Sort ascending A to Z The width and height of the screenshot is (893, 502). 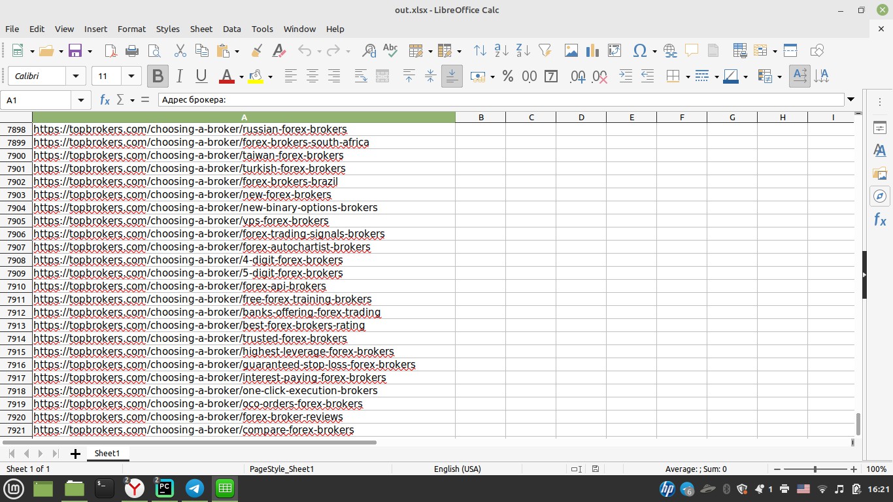(501, 51)
